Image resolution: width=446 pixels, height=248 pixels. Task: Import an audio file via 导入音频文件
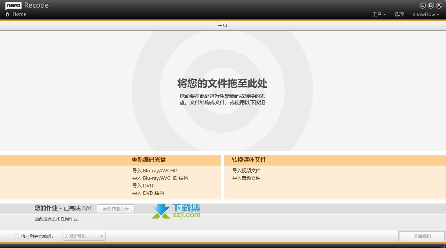[246, 178]
